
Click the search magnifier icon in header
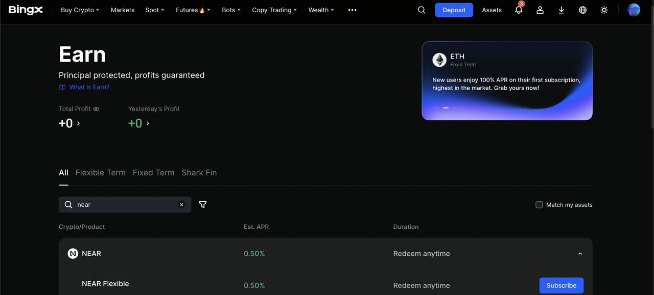tap(422, 10)
